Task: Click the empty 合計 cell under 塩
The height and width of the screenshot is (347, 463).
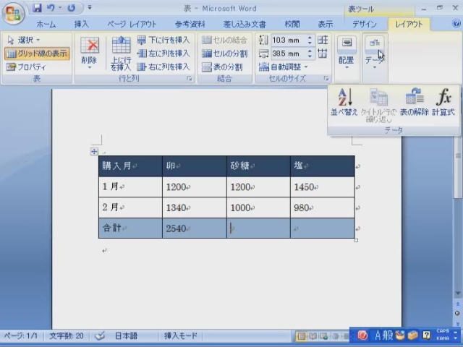Action: [322, 228]
